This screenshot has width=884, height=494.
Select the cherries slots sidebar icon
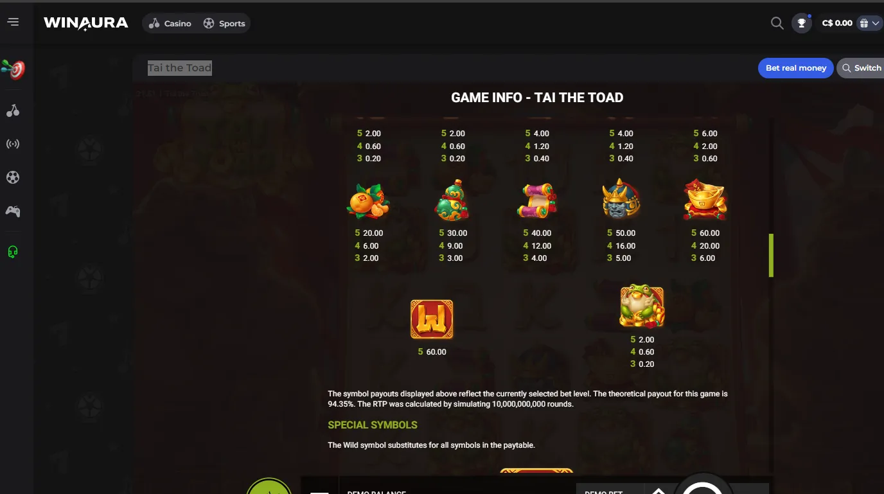pyautogui.click(x=13, y=110)
